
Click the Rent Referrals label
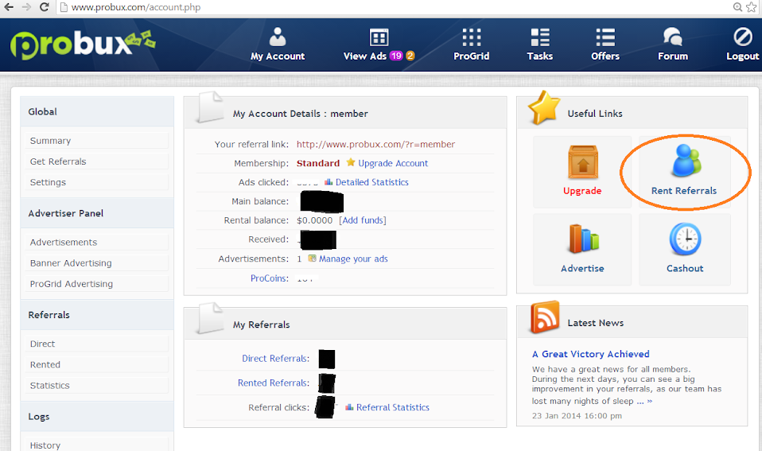[684, 191]
